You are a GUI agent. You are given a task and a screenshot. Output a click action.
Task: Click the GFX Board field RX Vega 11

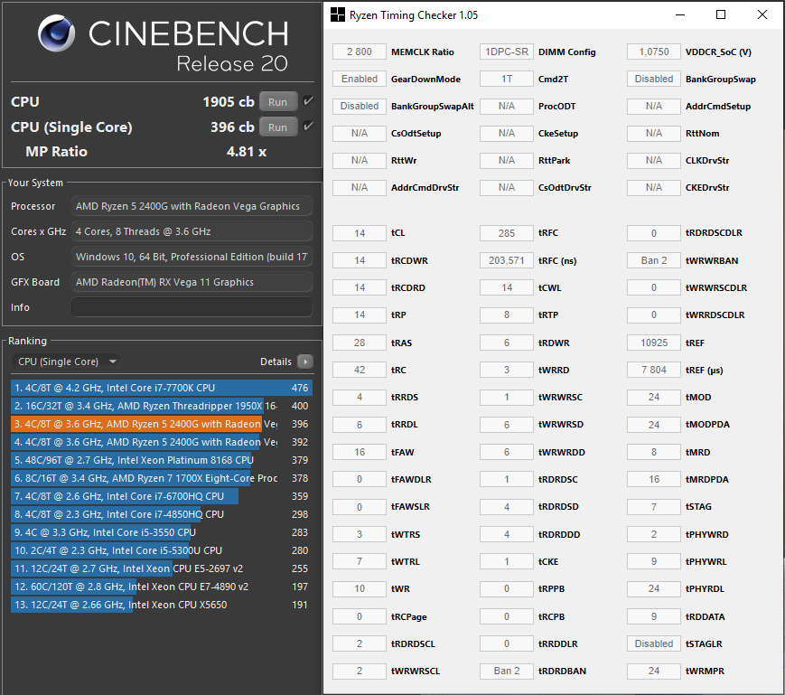[192, 282]
